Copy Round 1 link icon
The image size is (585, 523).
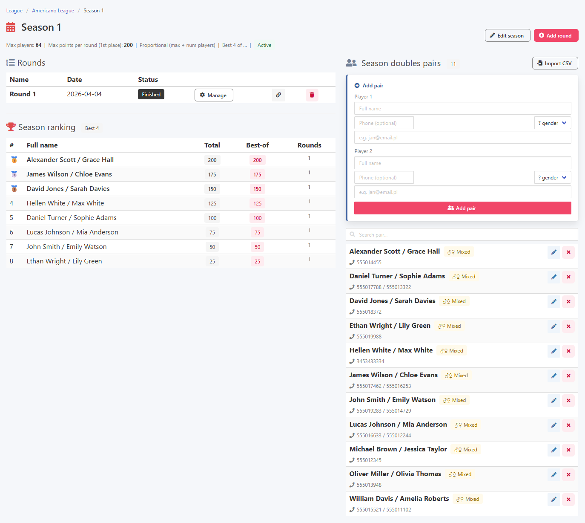click(x=278, y=95)
